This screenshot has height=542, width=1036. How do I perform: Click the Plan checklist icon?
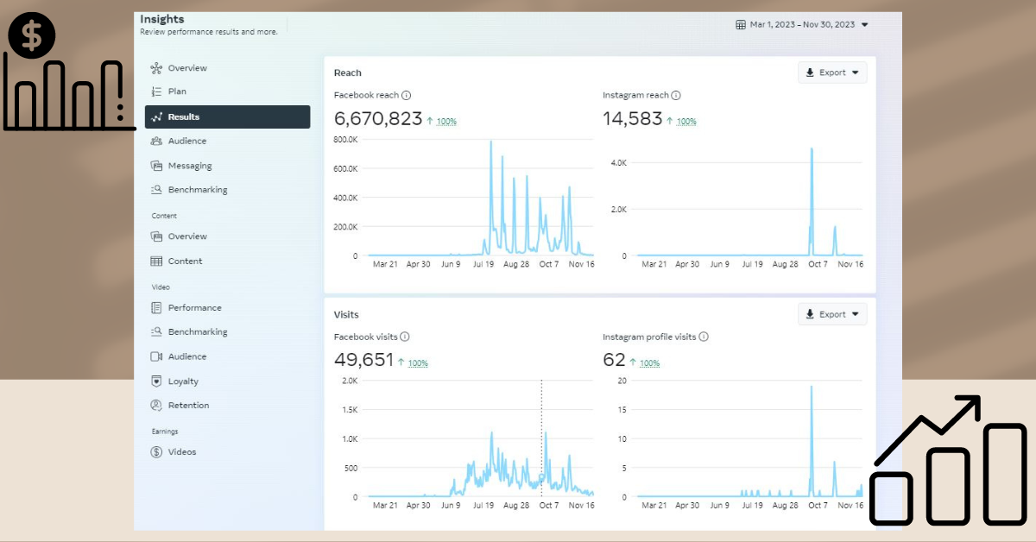(x=156, y=91)
